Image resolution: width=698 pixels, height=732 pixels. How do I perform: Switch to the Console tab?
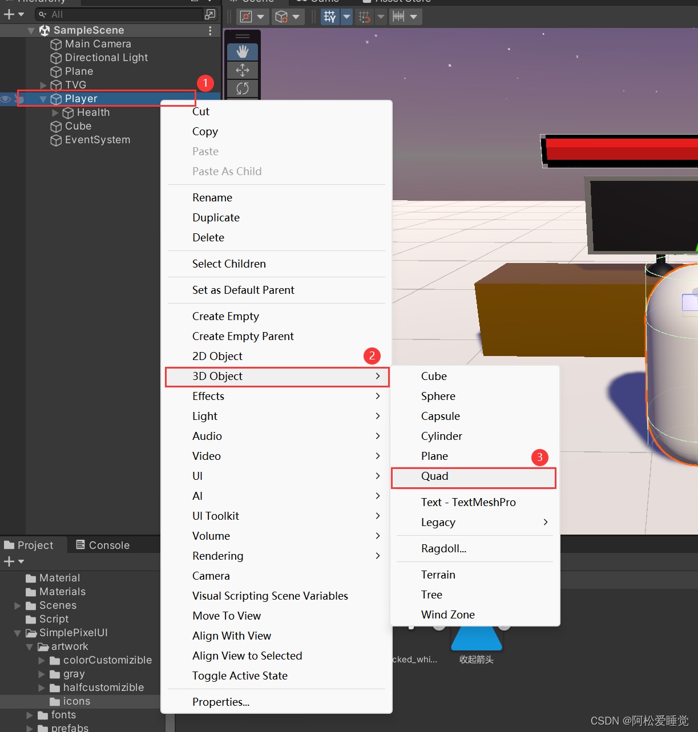[109, 545]
